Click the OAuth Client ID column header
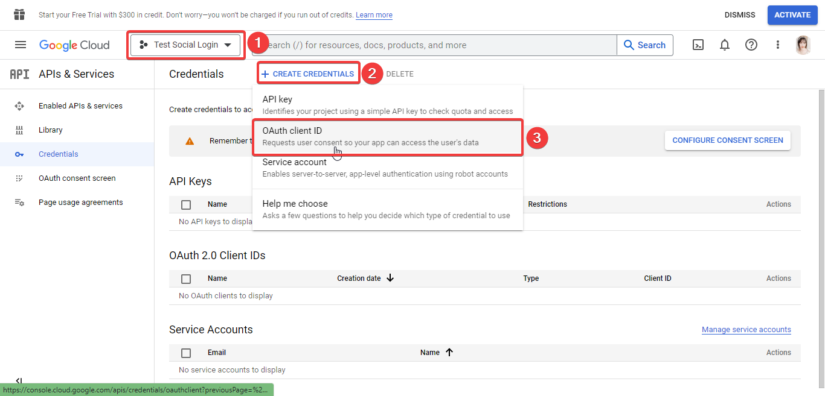The image size is (825, 396). tap(658, 278)
